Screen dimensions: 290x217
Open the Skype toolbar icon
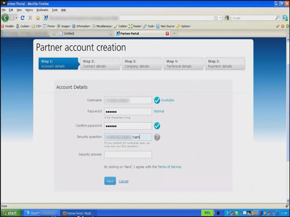coord(285,18)
